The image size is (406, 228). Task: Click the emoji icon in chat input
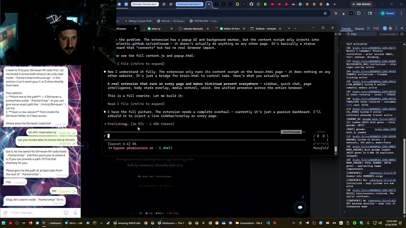click(x=66, y=213)
